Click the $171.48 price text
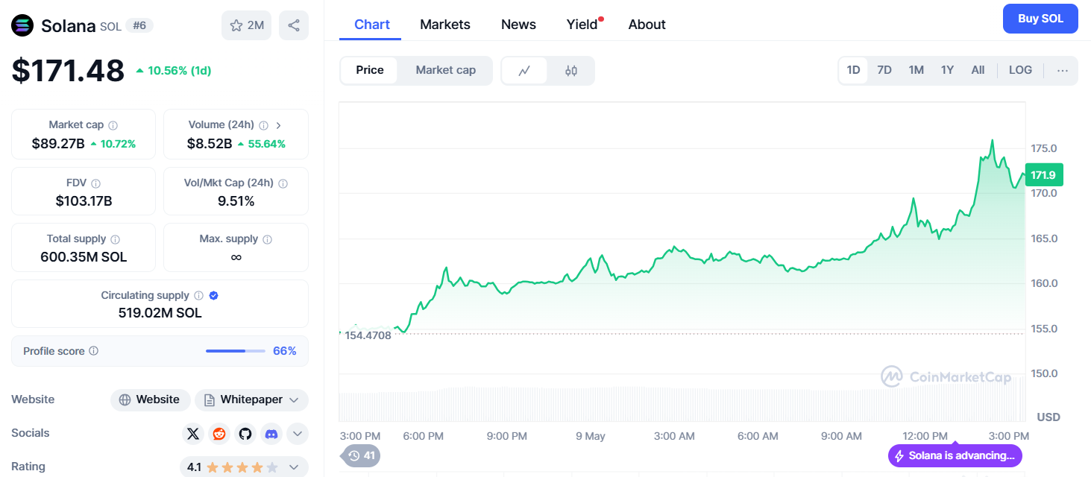The height and width of the screenshot is (477, 1091). click(68, 71)
